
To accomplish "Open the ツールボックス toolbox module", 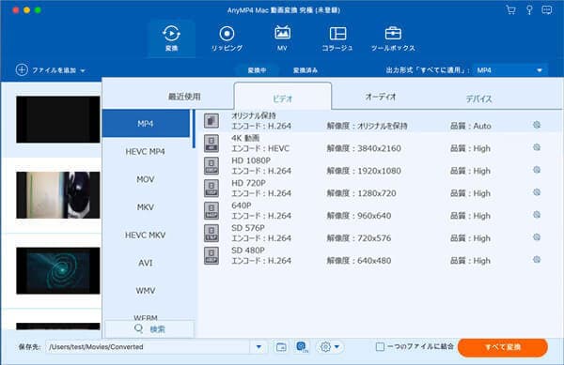I will (393, 38).
